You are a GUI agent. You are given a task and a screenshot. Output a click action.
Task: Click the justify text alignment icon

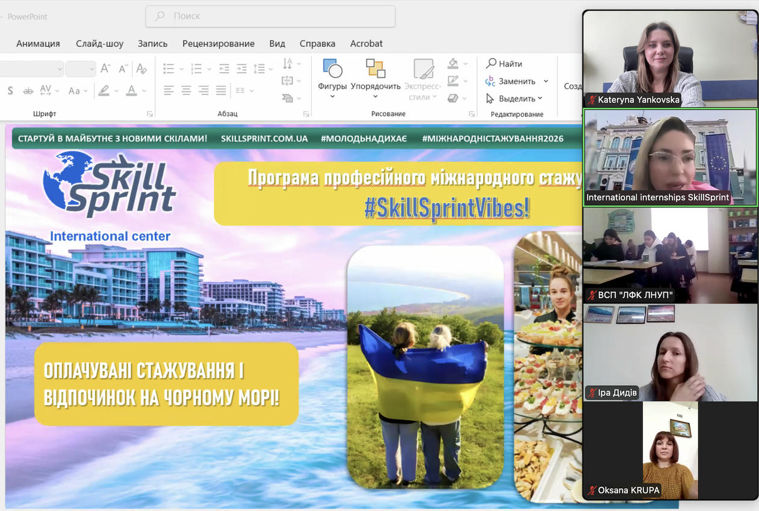[222, 91]
